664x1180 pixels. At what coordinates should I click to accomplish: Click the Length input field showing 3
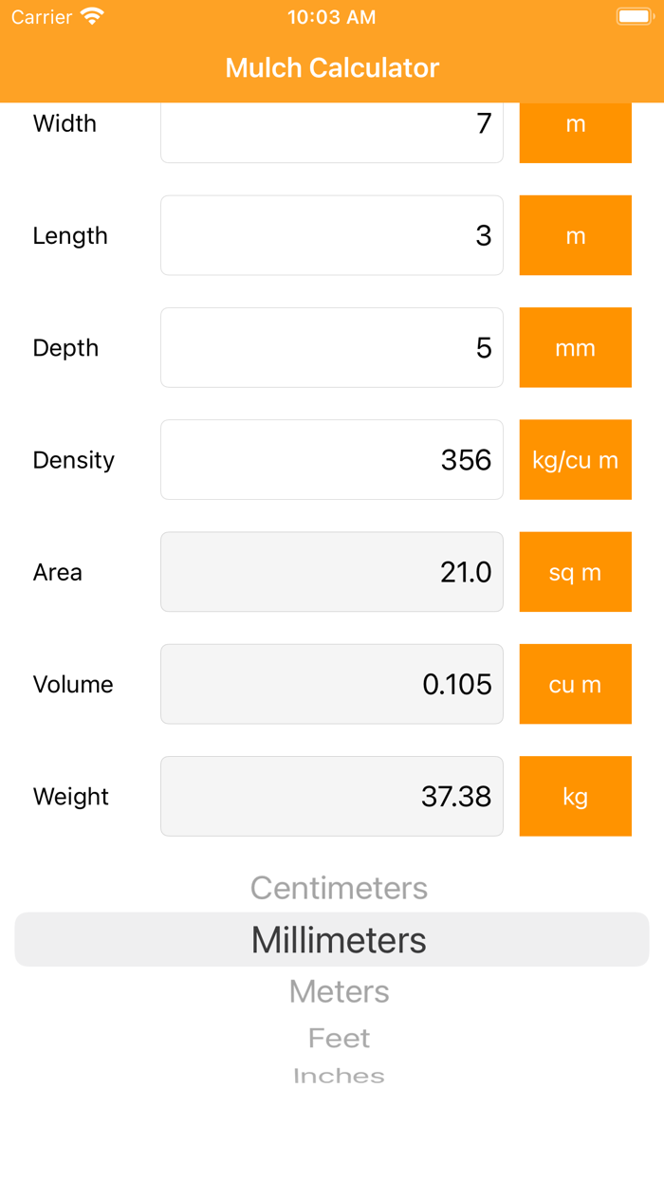coord(332,235)
